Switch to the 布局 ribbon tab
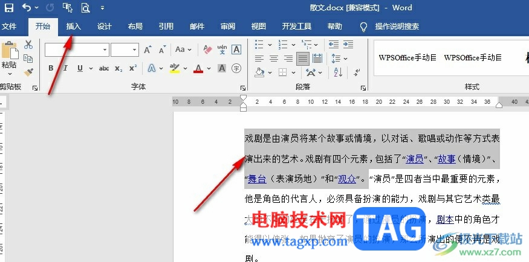Screen dimensions: 529x262 [135, 27]
